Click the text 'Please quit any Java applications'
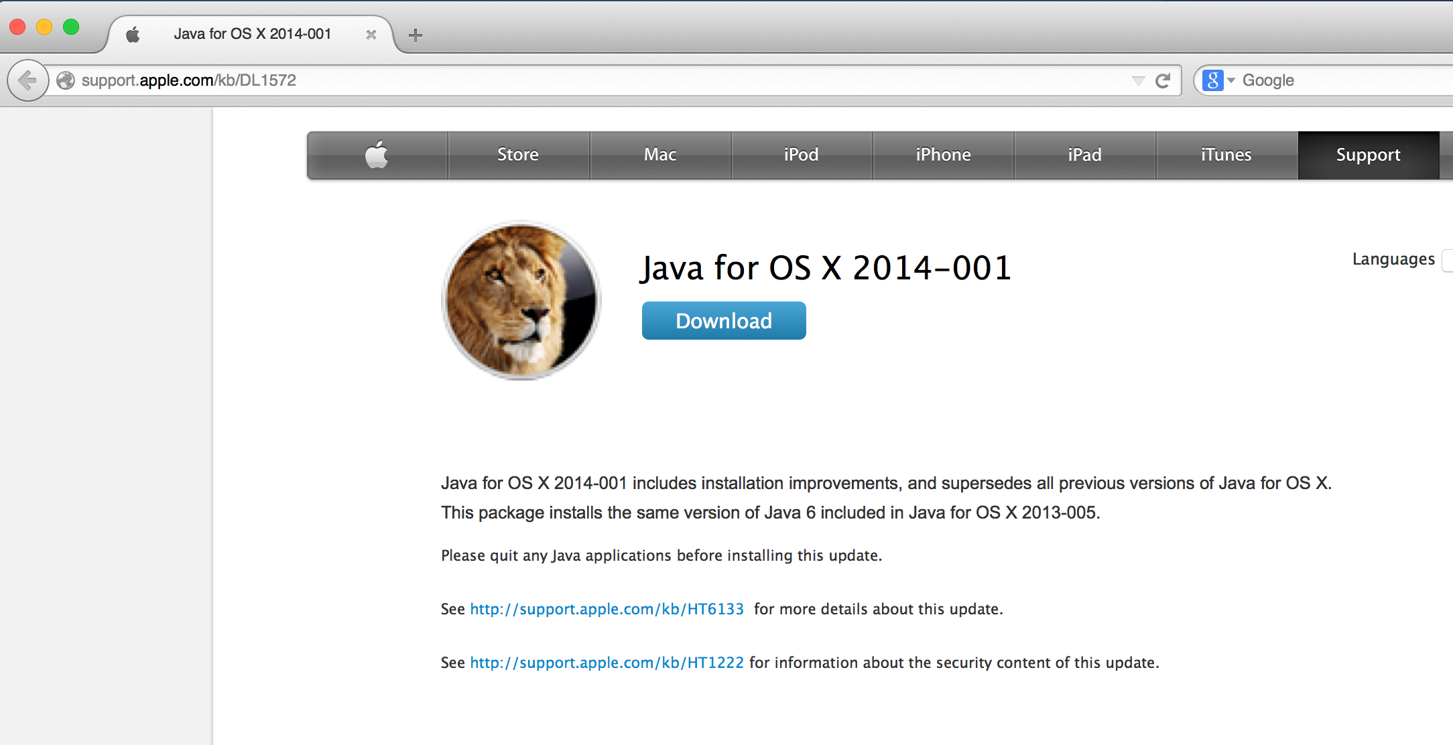This screenshot has height=745, width=1453. pyautogui.click(x=556, y=555)
